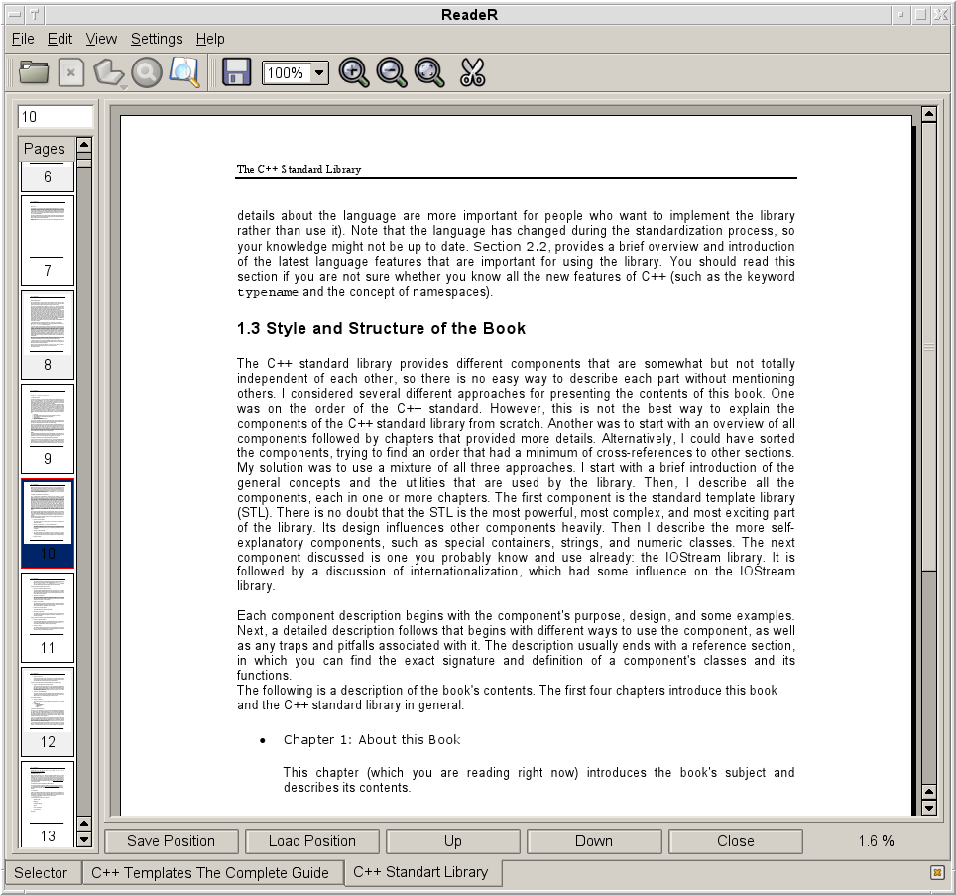Screen dimensions: 956x895
Task: Click the close document toolbar icon
Action: [71, 72]
